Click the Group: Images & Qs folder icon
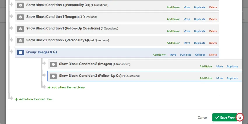Viewport: 248px width, 124px height. coord(20,53)
